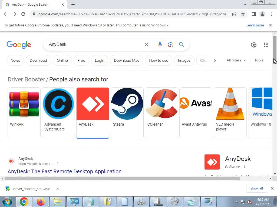The image size is (277, 207).
Task: Click the horizontal scrollbar thumb
Action: pos(122,178)
